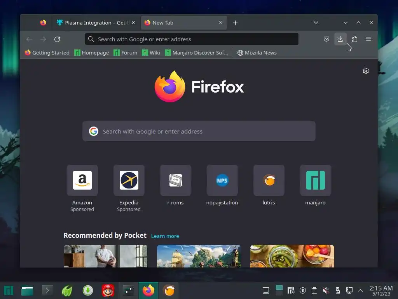
Task: Open the Extensions puzzle icon
Action: (x=354, y=39)
